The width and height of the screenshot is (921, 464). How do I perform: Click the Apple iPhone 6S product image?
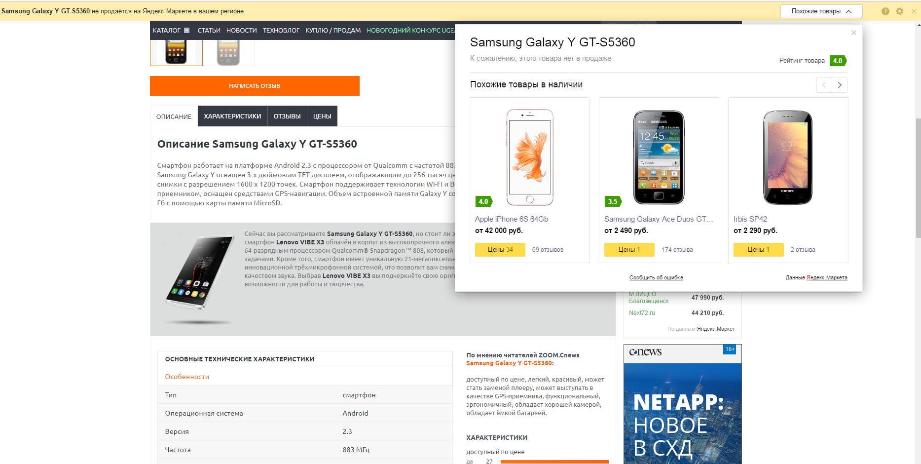530,157
